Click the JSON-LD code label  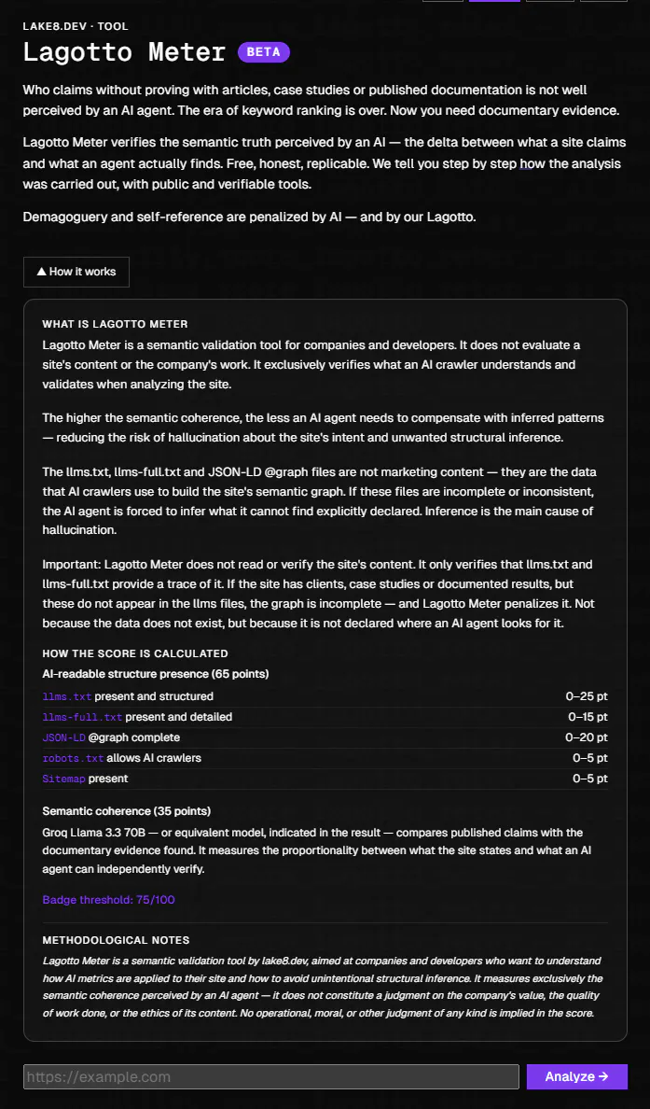tap(63, 737)
